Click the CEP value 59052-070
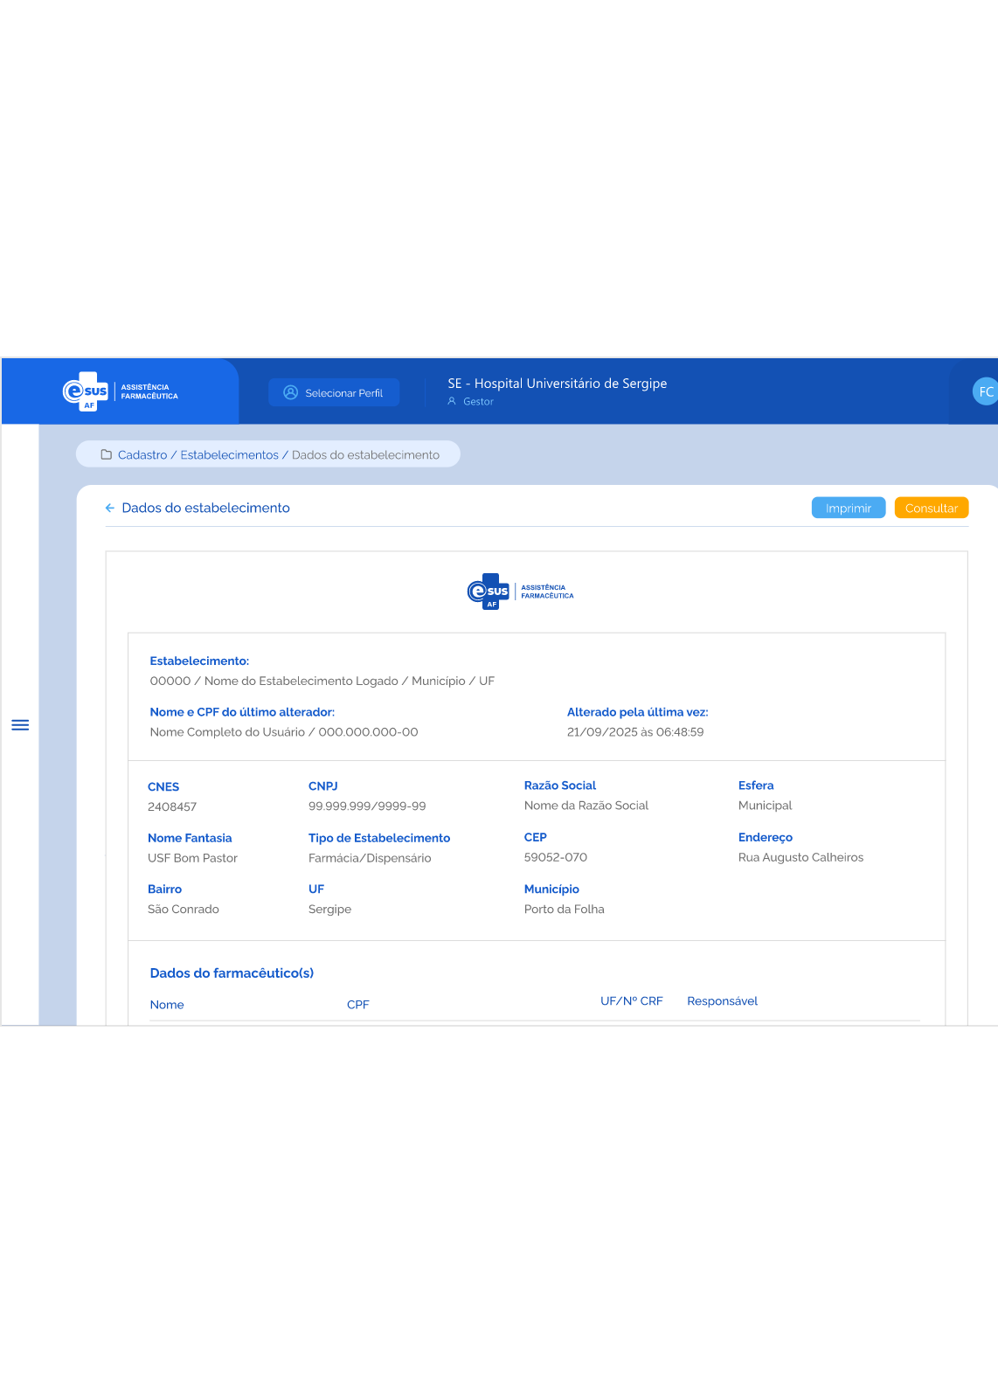 (556, 857)
